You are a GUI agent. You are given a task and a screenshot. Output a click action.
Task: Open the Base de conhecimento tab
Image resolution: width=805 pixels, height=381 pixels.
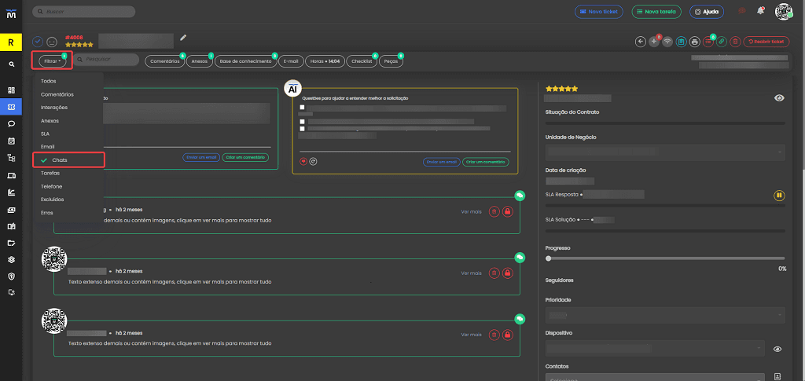click(246, 61)
